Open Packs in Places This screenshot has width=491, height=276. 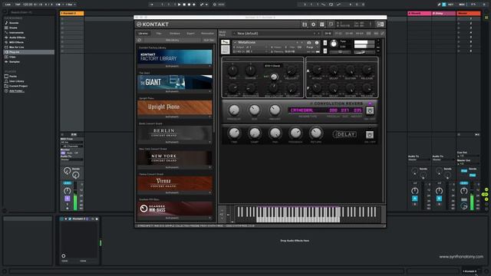[x=13, y=77]
